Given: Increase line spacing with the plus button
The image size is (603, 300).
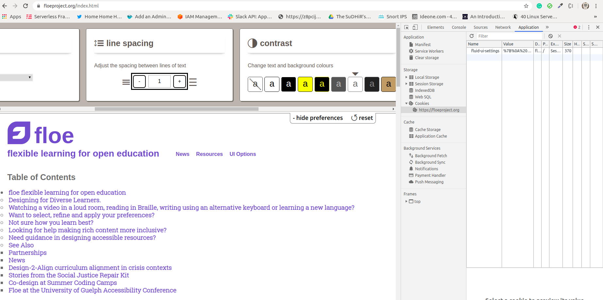Looking at the screenshot, I should coord(179,81).
